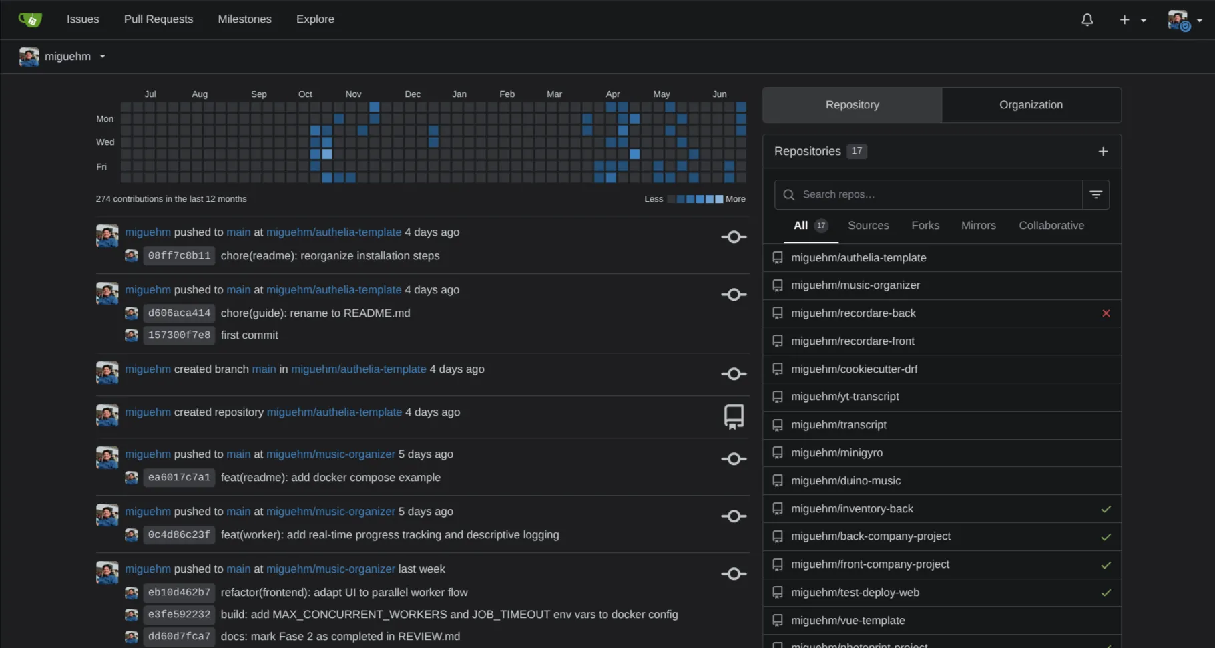Viewport: 1215px width, 648px height.
Task: Click the lightest Less heatmap legend square
Action: (x=671, y=199)
